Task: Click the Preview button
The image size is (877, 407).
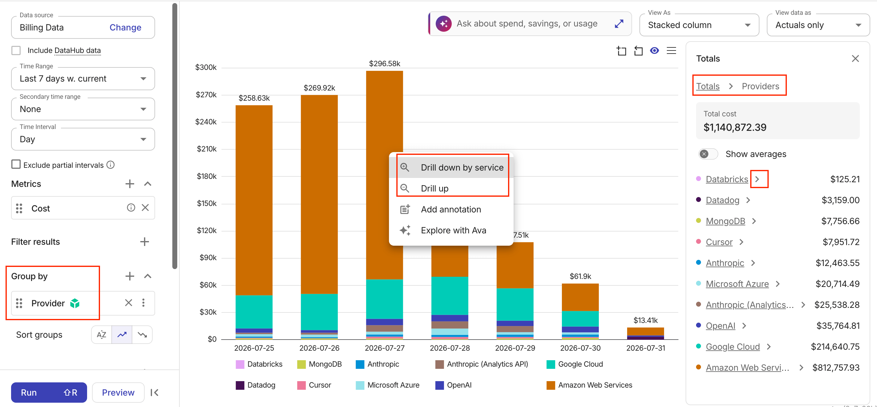Action: [x=118, y=393]
